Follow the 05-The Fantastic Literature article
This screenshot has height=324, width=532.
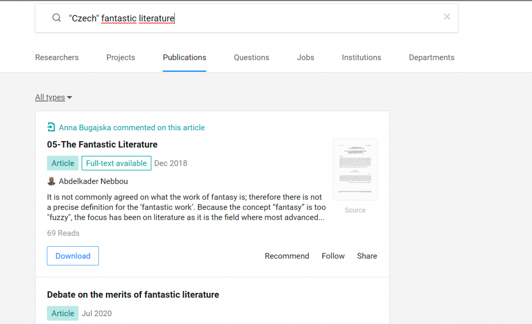pyautogui.click(x=333, y=256)
